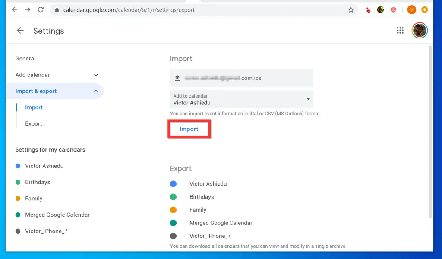Select the Import submenu item
This screenshot has width=442, height=259.
(x=34, y=107)
